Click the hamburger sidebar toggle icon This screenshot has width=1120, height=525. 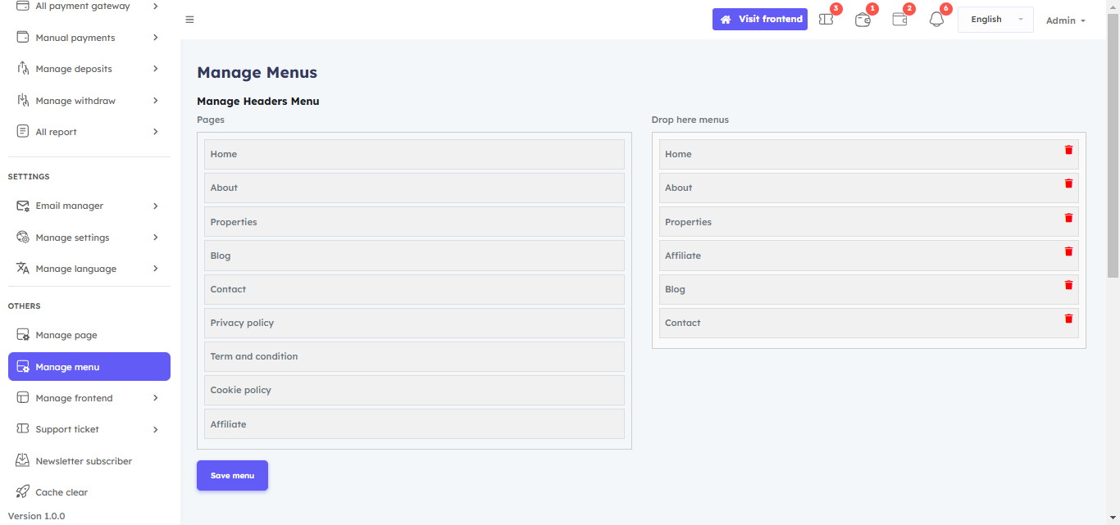[x=189, y=20]
